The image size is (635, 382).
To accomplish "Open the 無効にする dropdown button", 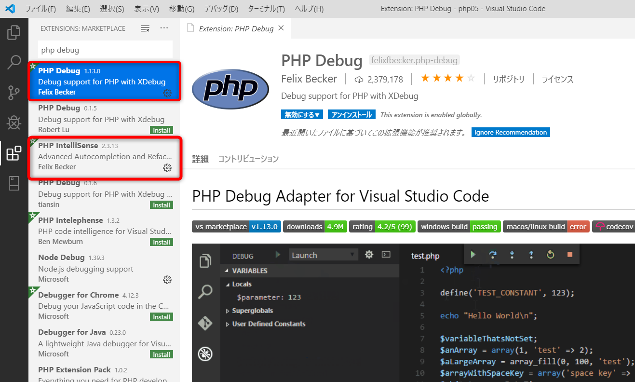I will tap(302, 115).
